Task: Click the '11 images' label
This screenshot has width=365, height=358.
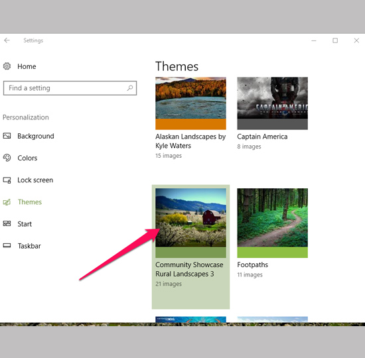Action: [250, 274]
